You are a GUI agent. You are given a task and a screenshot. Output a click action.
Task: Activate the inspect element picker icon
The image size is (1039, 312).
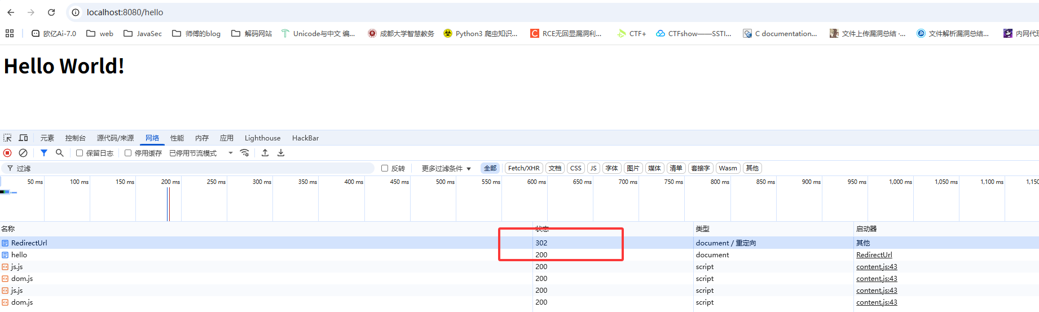(x=7, y=138)
